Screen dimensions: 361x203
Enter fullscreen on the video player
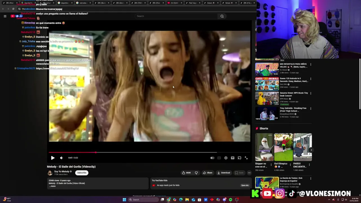(x=246, y=158)
